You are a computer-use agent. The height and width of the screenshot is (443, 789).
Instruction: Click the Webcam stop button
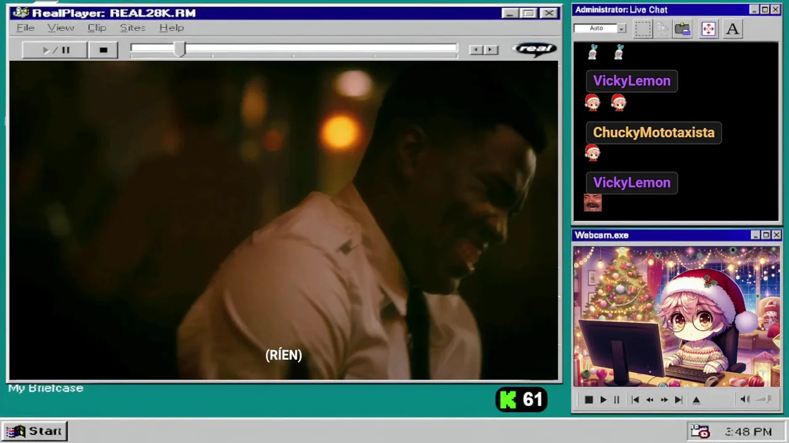click(589, 400)
